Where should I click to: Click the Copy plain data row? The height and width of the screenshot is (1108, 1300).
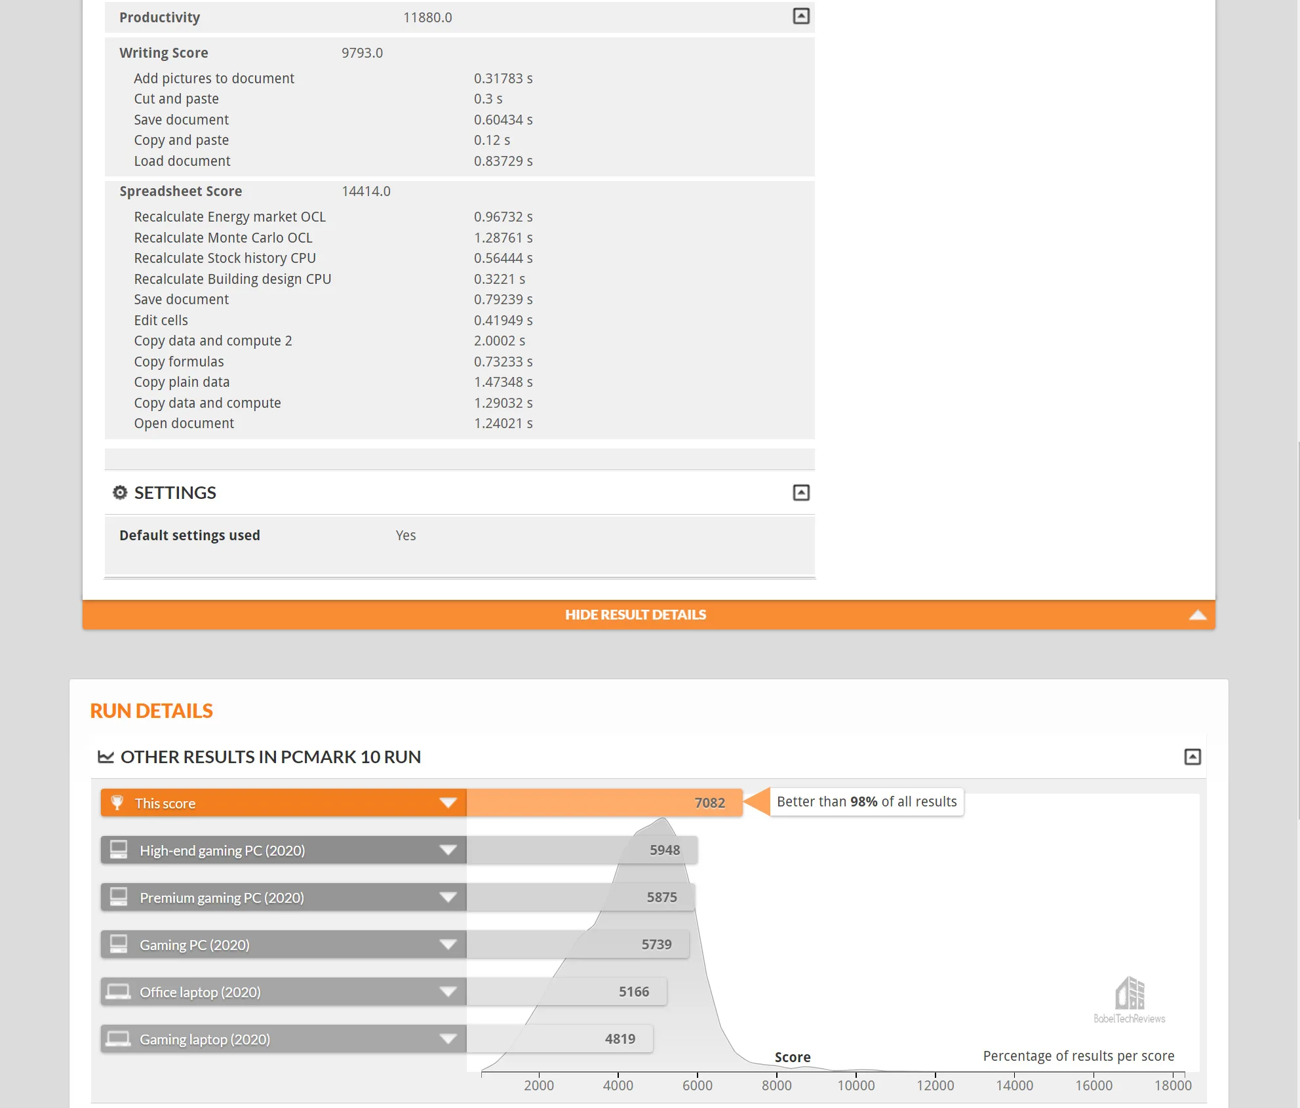[x=333, y=382]
